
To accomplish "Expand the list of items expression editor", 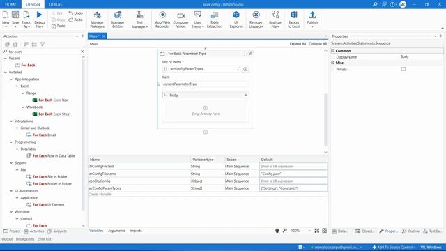I will point(238,69).
